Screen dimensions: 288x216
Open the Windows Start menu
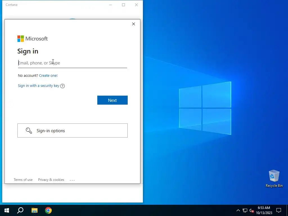point(7,210)
